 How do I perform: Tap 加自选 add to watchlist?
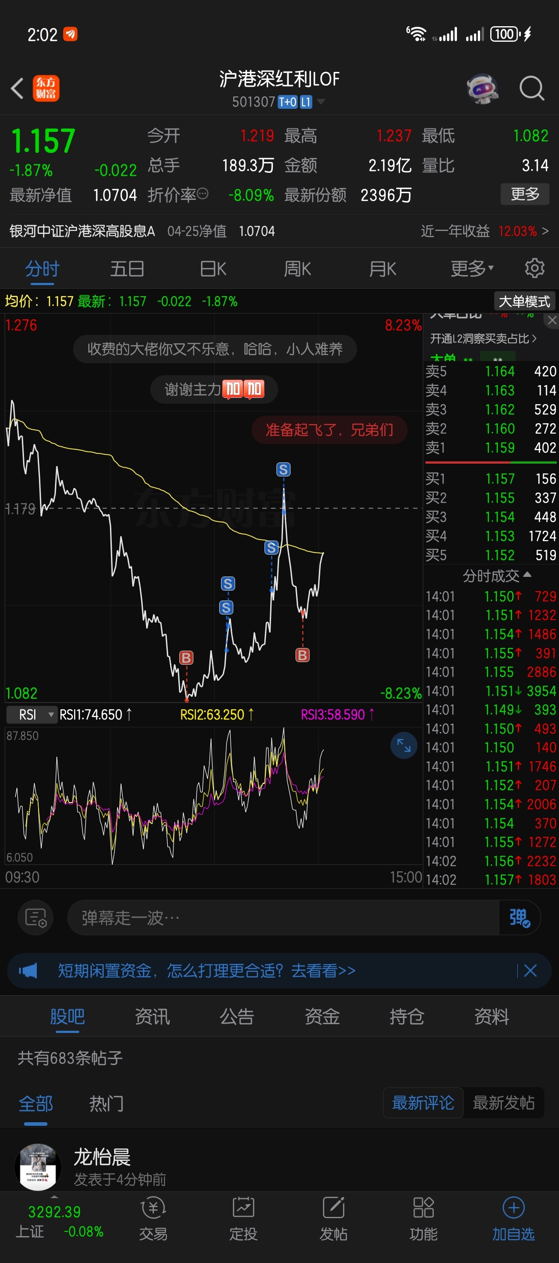coord(513,1219)
